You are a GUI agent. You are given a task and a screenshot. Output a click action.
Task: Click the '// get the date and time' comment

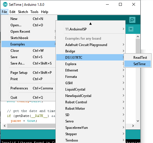click(x=31, y=111)
